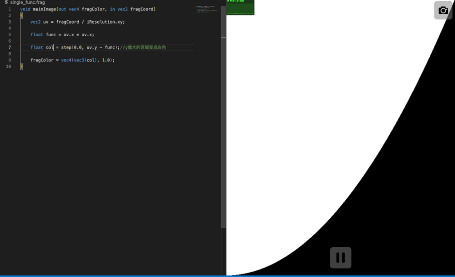Click the green MS performance stats panel
This screenshot has width=455, height=277.
click(240, 8)
